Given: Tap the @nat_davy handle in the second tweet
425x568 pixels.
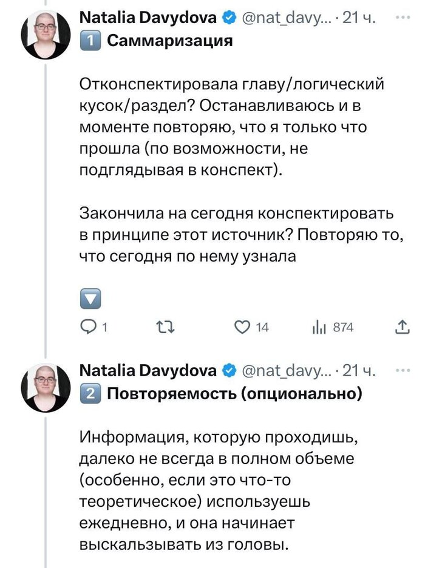Looking at the screenshot, I should [x=285, y=371].
